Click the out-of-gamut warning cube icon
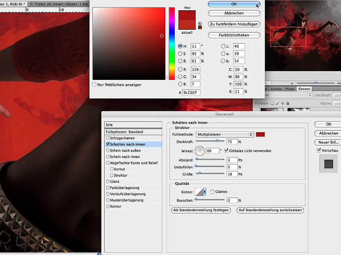The width and height of the screenshot is (341, 255). tap(200, 23)
